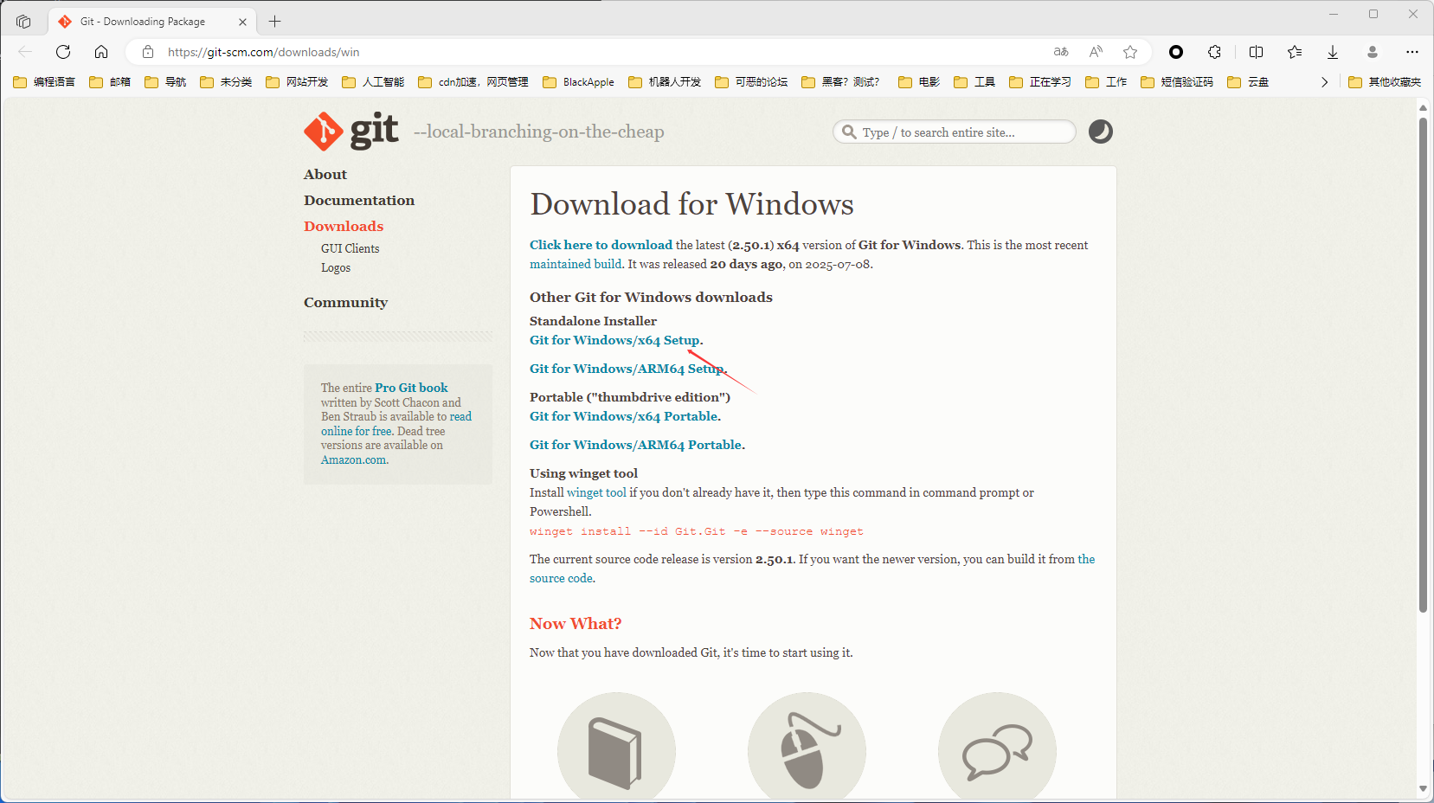This screenshot has height=803, width=1434.
Task: Open the 正在学习 bookmark folder
Action: point(1040,82)
